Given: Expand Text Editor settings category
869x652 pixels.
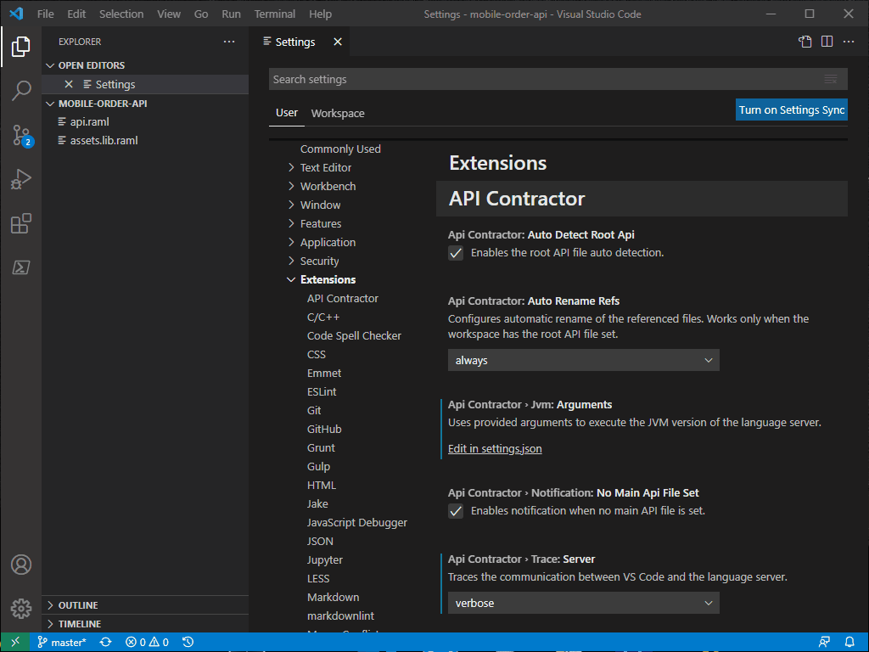Looking at the screenshot, I should pyautogui.click(x=291, y=167).
